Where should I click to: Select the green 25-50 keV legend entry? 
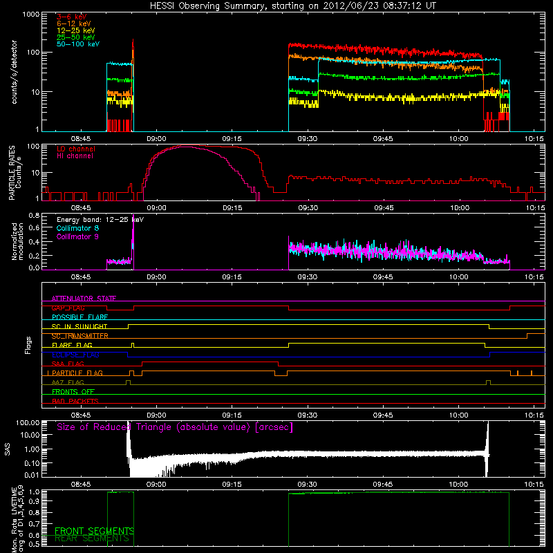[x=76, y=37]
